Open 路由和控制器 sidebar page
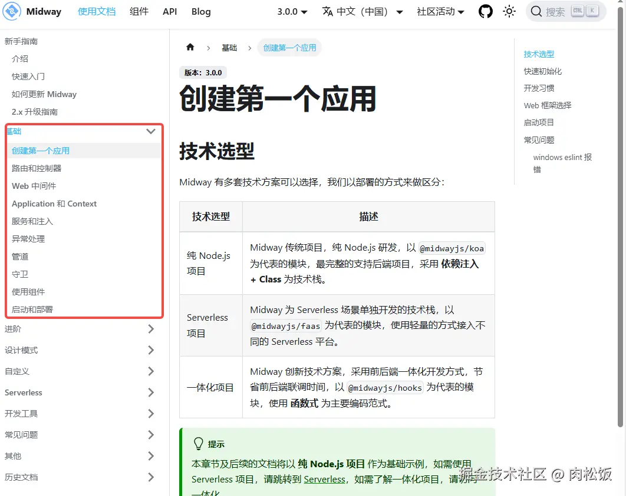 (37, 168)
